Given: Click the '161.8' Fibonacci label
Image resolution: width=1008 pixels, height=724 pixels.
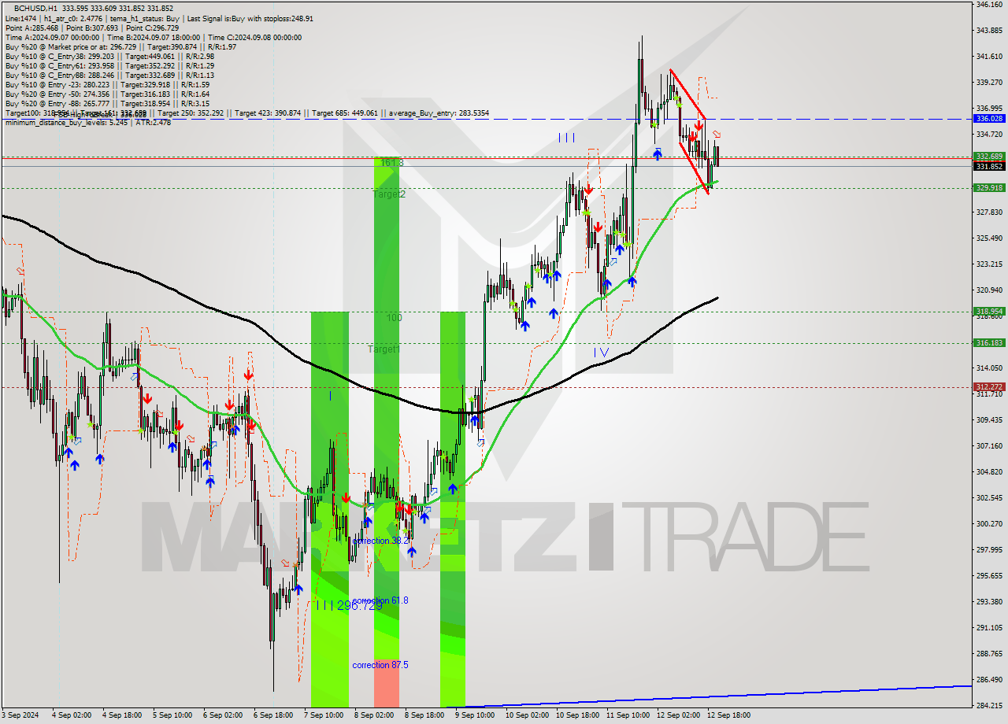Looking at the screenshot, I should pos(391,163).
